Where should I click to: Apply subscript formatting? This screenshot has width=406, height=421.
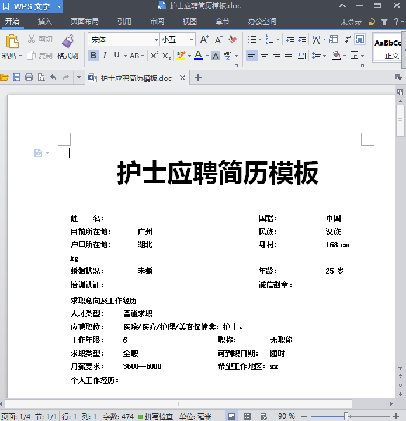(x=166, y=56)
